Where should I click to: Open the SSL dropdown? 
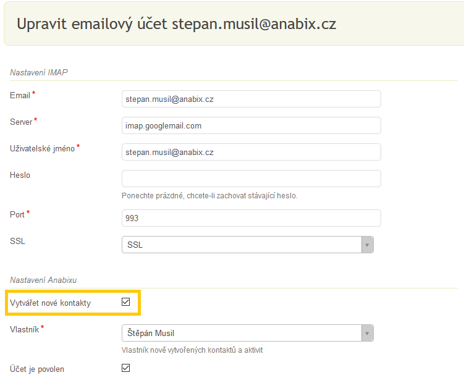point(241,245)
